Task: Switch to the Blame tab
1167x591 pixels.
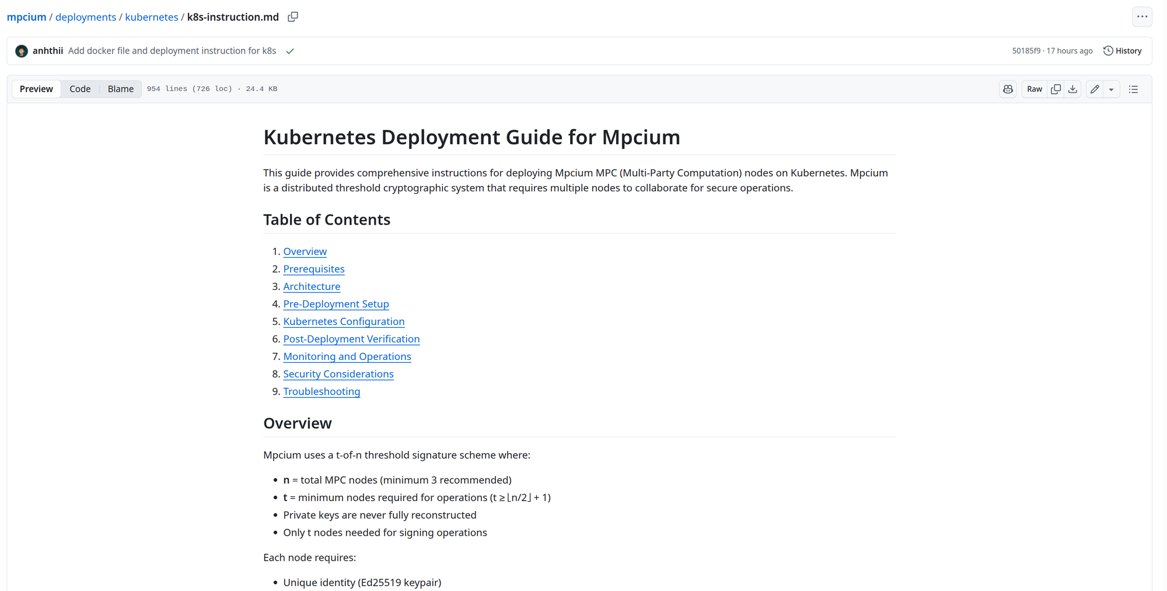Action: click(x=120, y=89)
